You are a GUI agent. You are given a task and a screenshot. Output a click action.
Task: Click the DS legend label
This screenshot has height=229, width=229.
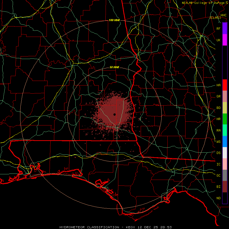click(219, 153)
